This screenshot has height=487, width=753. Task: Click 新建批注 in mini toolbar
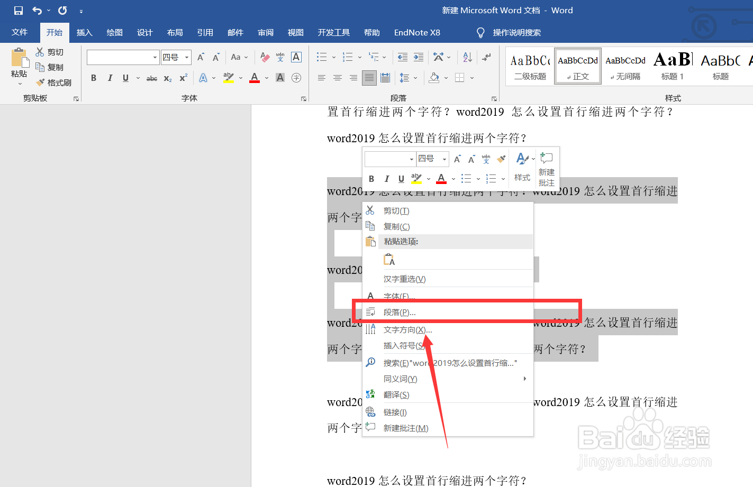click(x=547, y=169)
